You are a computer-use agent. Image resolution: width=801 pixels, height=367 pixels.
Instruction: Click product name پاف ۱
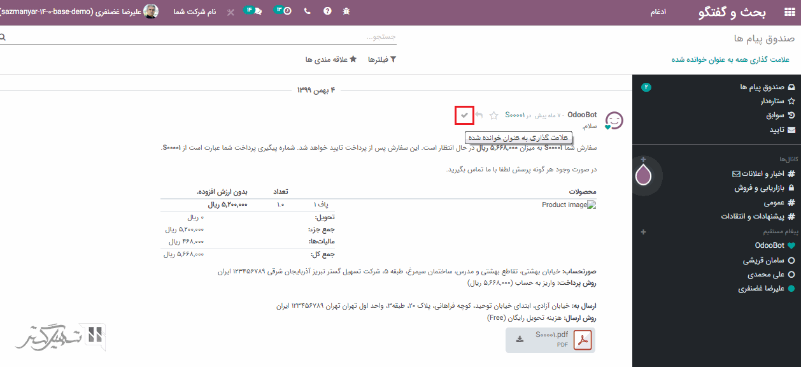pos(320,205)
